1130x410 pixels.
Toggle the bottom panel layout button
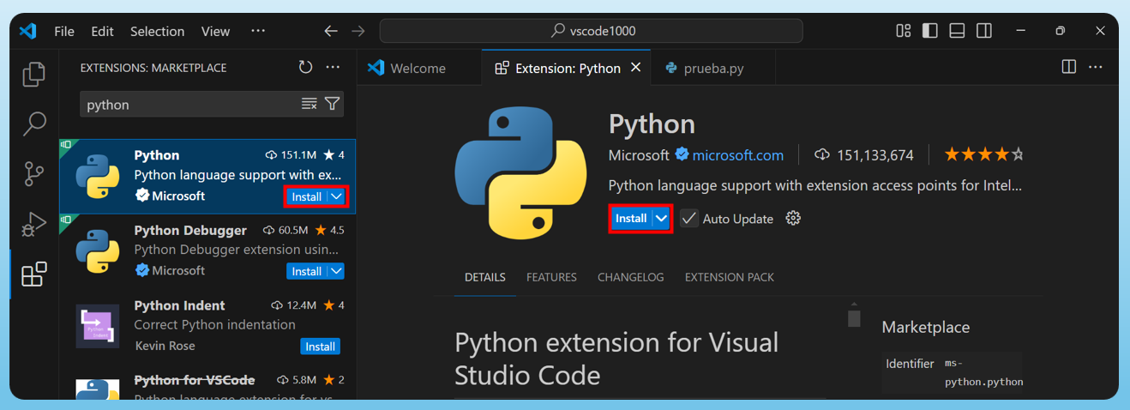pos(958,31)
